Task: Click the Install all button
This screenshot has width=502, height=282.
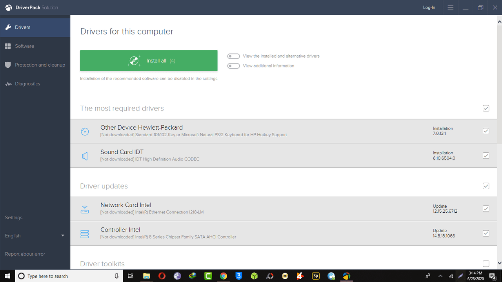Action: point(149,61)
